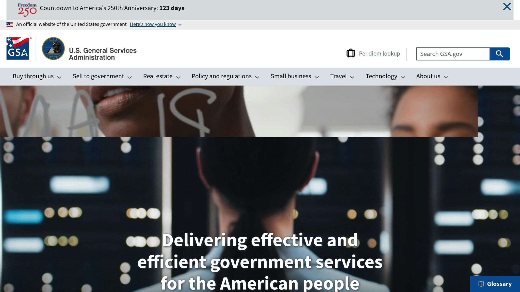The height and width of the screenshot is (292, 520).
Task: Expand the Sell to government menu
Action: pyautogui.click(x=102, y=77)
